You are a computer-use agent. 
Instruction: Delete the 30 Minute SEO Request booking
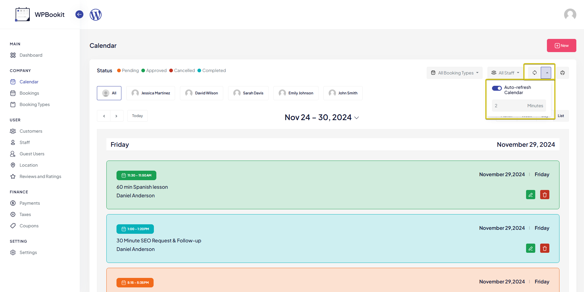point(544,248)
